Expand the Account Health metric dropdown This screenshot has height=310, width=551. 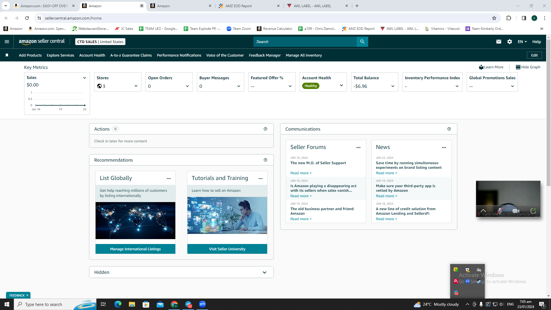pos(342,85)
